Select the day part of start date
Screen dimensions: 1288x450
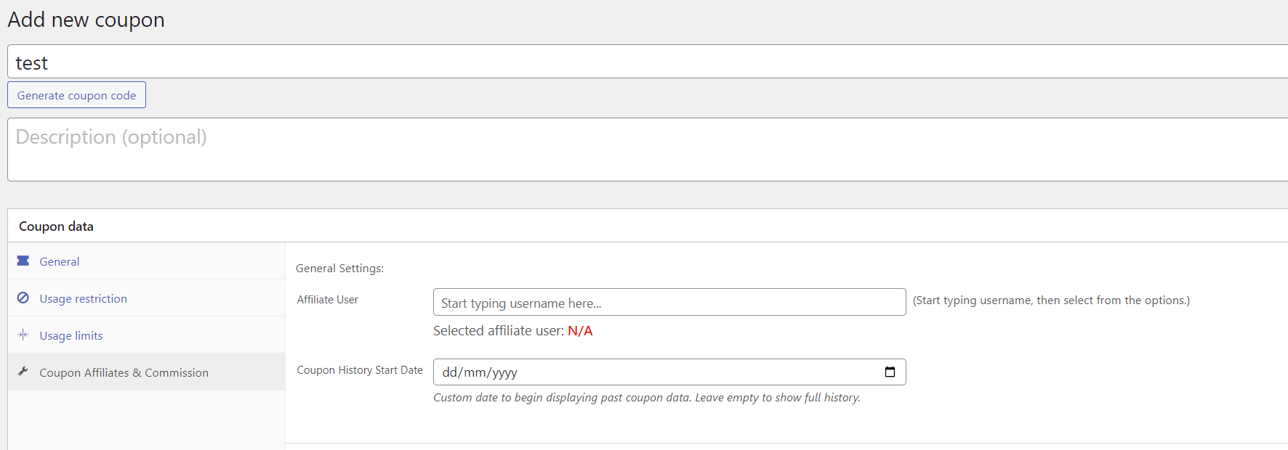point(450,373)
